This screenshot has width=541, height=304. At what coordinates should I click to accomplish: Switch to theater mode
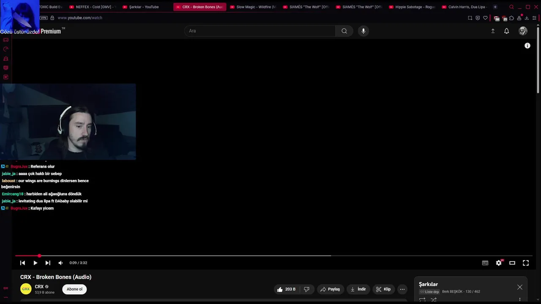tap(512, 263)
